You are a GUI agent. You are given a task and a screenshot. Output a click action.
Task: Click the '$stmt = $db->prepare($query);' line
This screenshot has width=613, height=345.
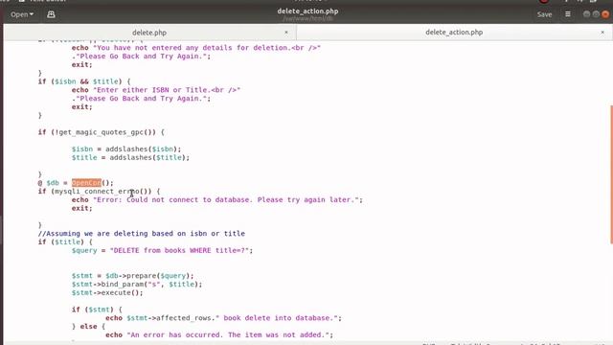point(132,276)
